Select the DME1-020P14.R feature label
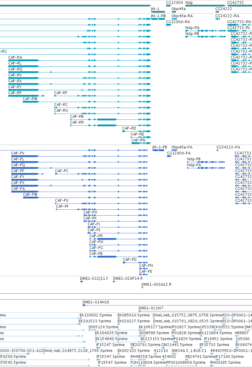The height and width of the screenshot is (367, 252). pos(128,279)
